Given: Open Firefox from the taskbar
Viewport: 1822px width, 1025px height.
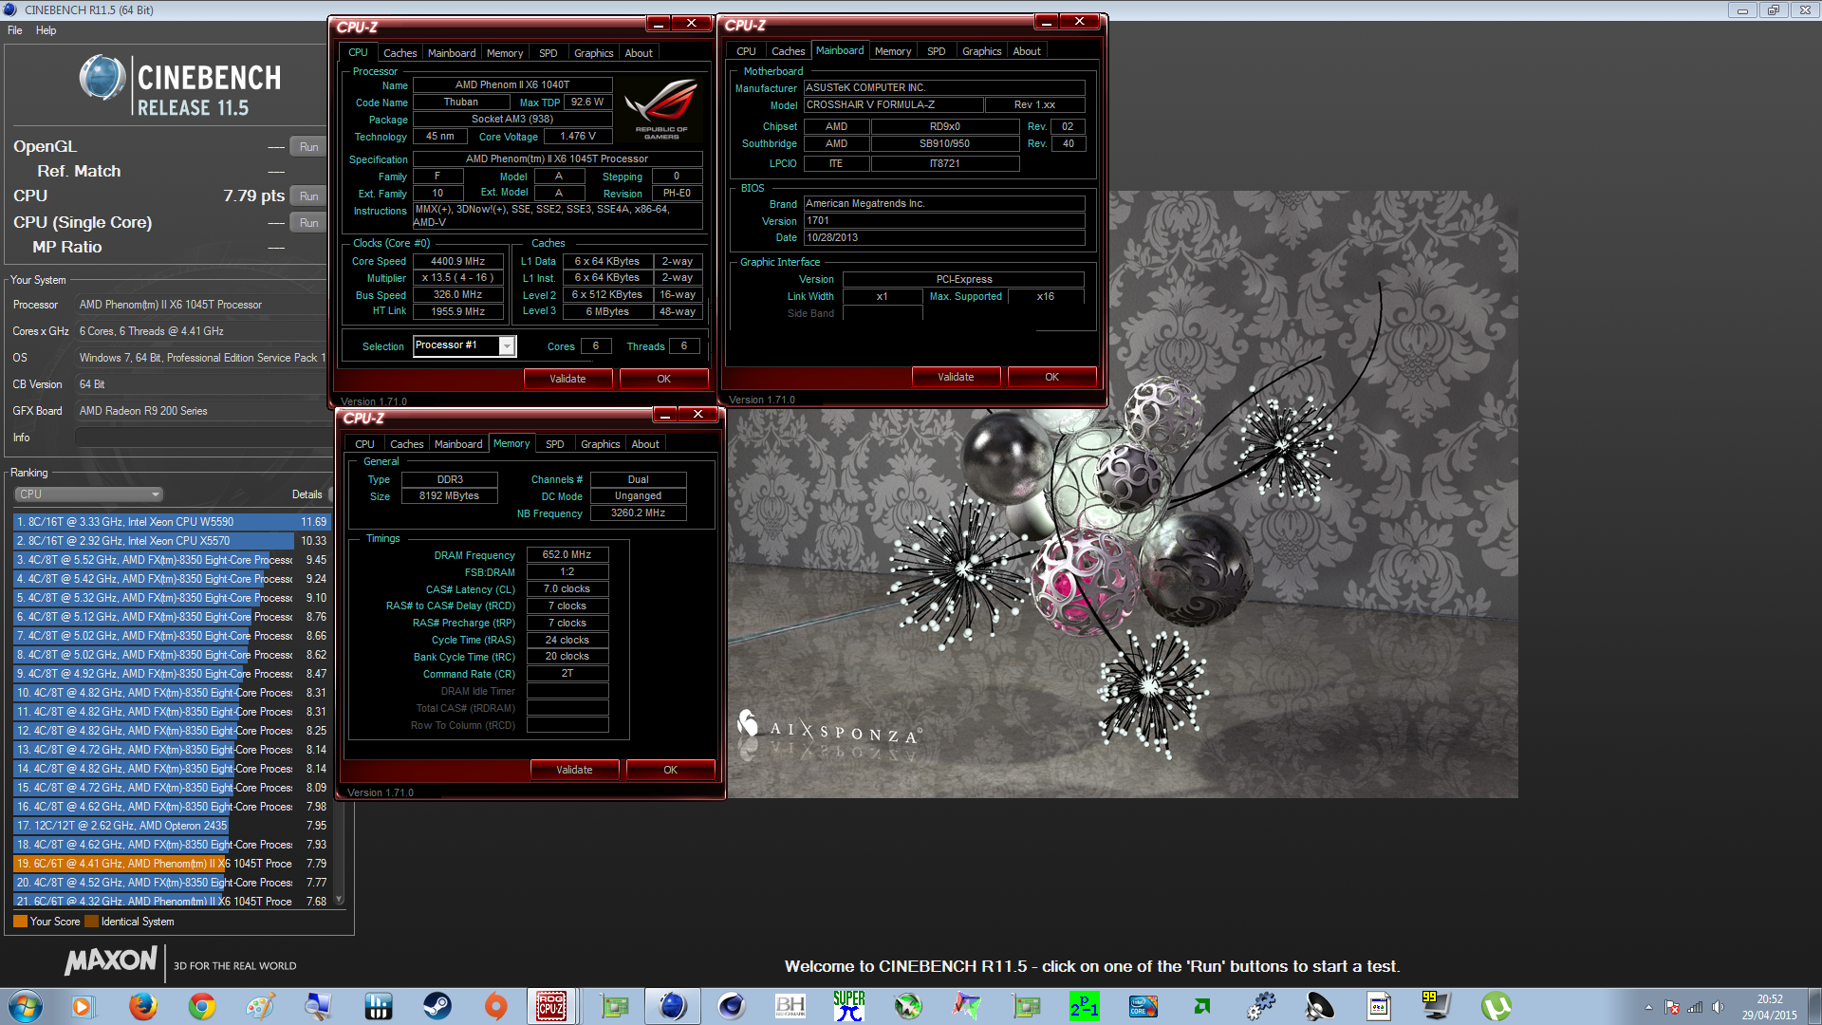Looking at the screenshot, I should (x=142, y=1006).
